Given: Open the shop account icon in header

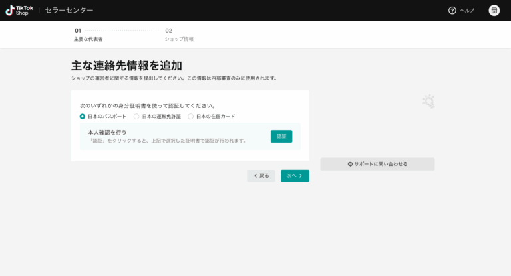Looking at the screenshot, I should (x=494, y=11).
